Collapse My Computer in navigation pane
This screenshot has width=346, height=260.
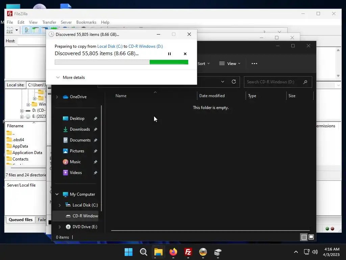(x=57, y=194)
